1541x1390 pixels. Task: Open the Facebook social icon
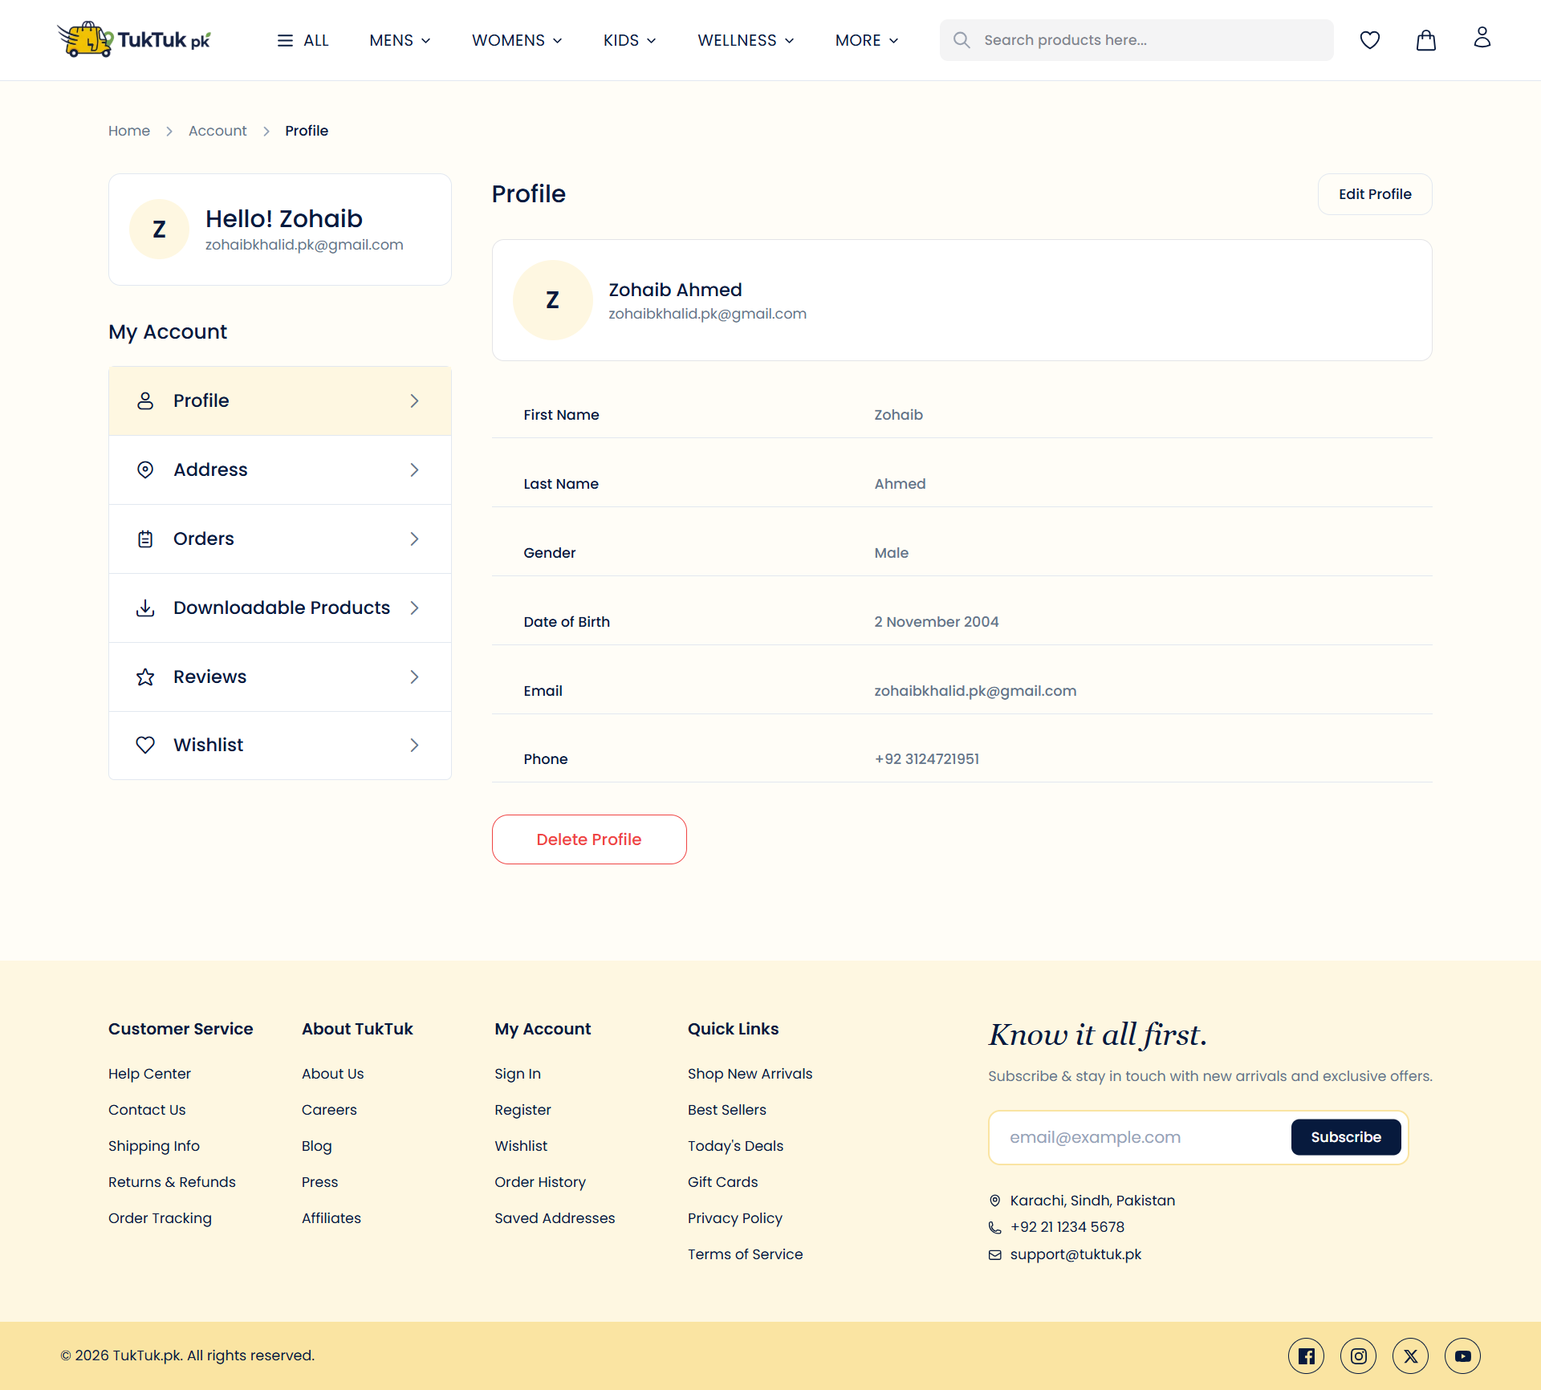(x=1307, y=1356)
